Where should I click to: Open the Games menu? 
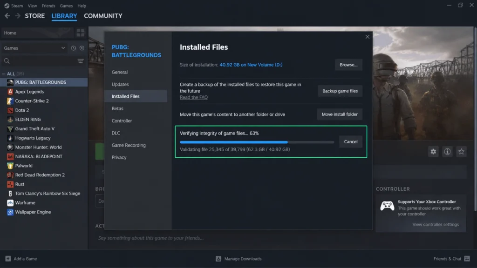(x=66, y=6)
